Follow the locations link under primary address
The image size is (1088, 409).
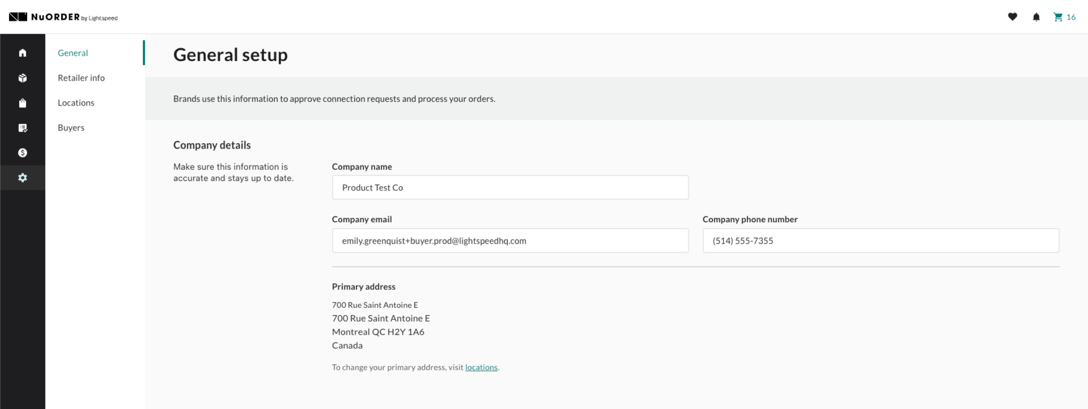[481, 367]
